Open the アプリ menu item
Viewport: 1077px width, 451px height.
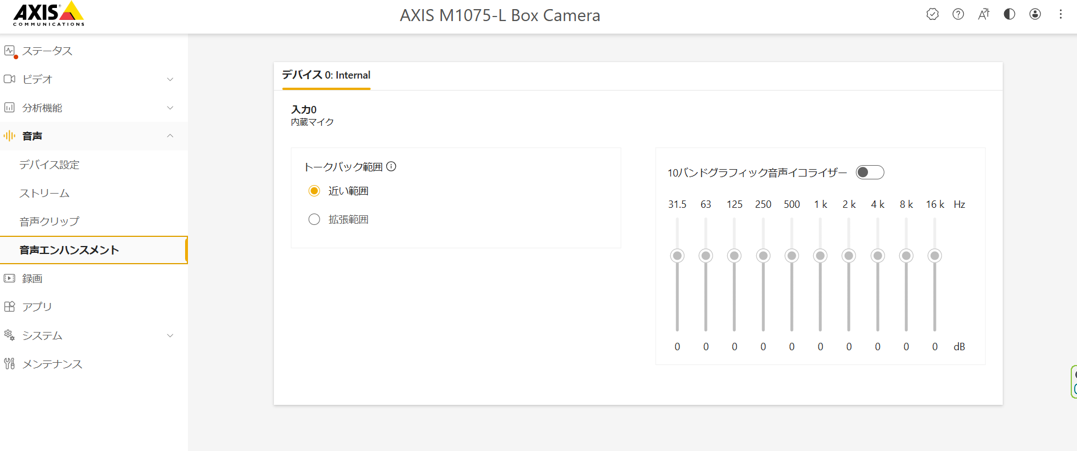click(x=94, y=307)
